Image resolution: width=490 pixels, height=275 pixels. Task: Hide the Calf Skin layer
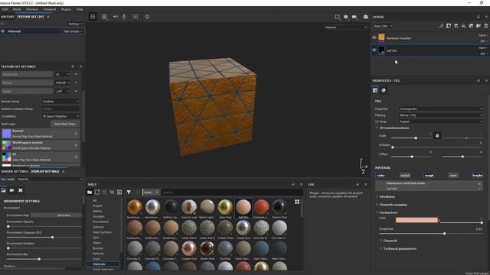point(374,50)
